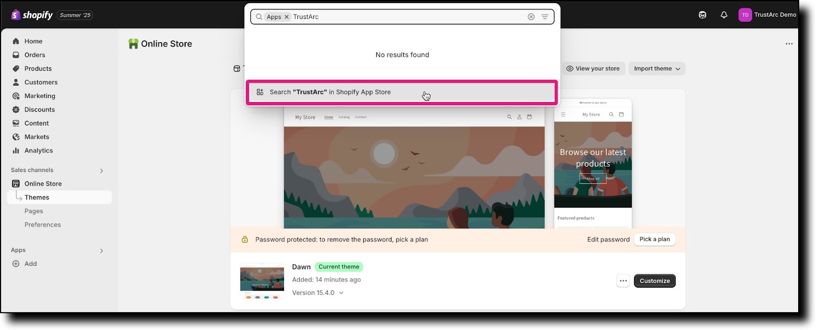Click the Online Store storefront icon in the sidebar
Viewport: 816px width, 330px height.
coord(16,184)
